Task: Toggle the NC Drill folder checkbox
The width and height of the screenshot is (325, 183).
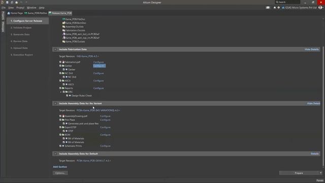Action: (x=60, y=73)
